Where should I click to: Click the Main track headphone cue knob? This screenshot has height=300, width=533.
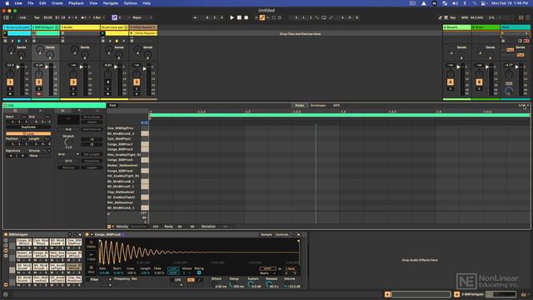(x=509, y=91)
